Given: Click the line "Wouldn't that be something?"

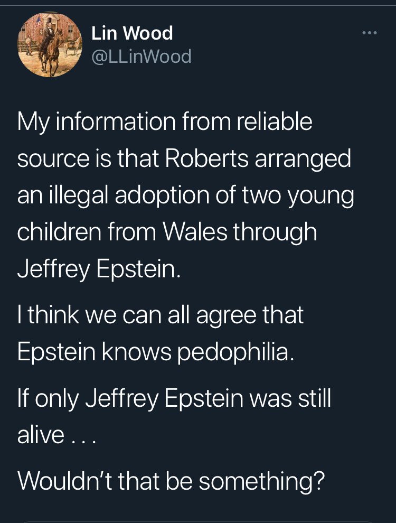Looking at the screenshot, I should click(171, 482).
